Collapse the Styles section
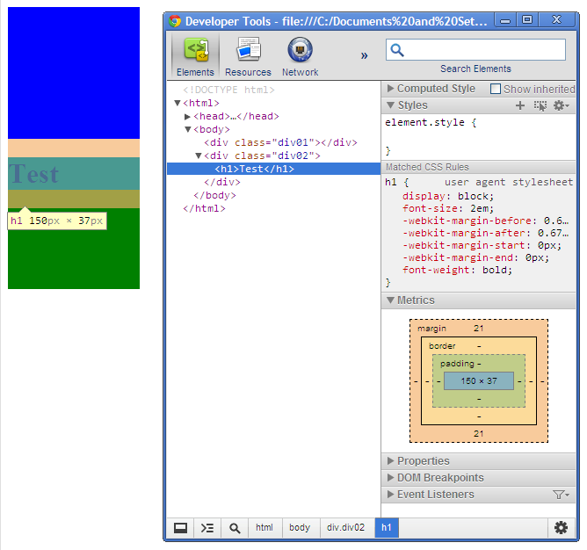 [x=390, y=105]
